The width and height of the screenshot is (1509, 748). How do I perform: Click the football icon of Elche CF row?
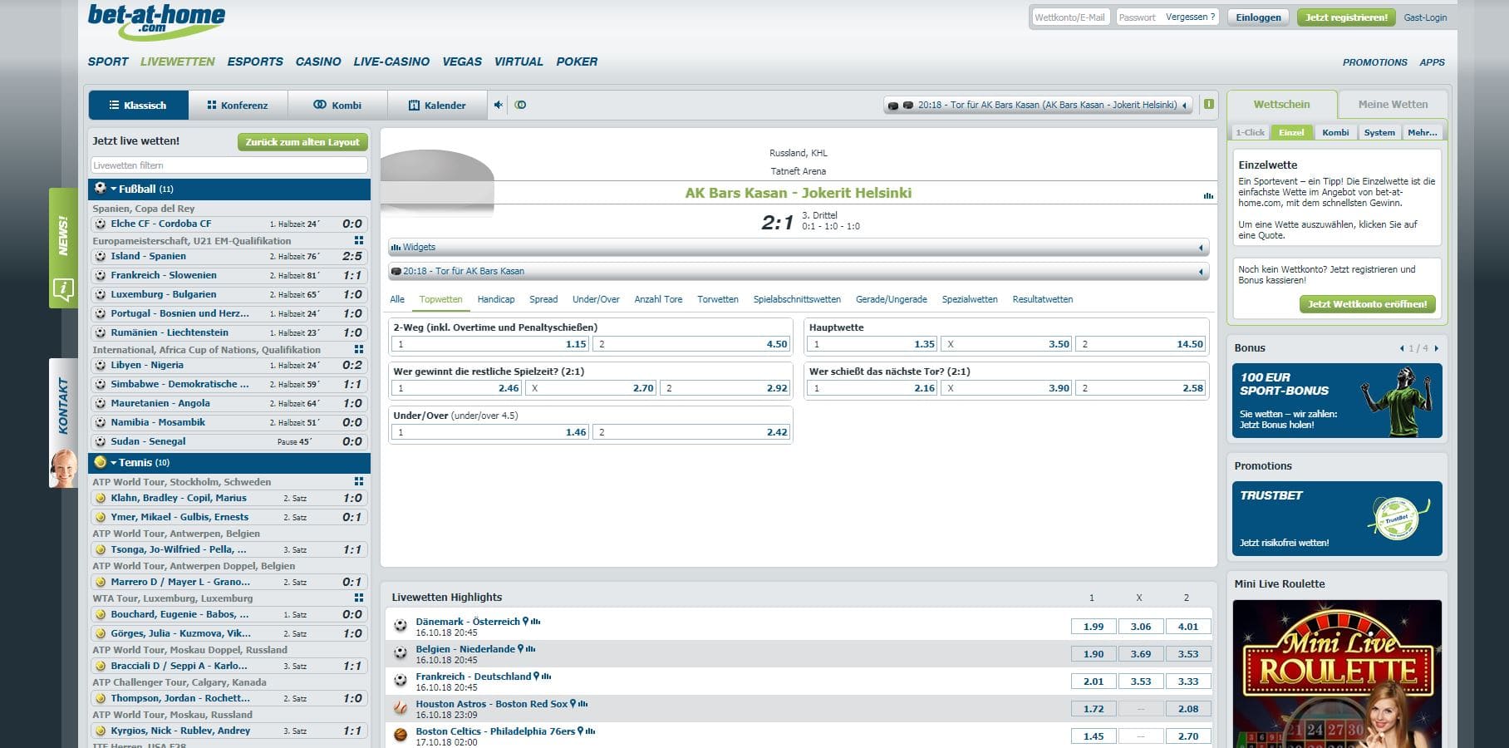101,224
